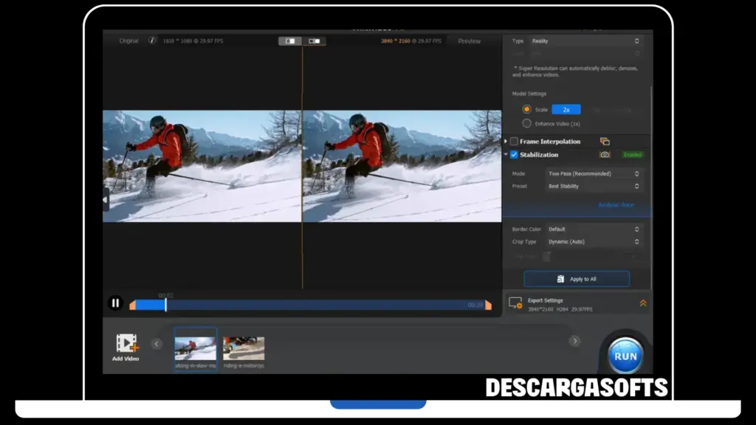756x425 pixels.
Task: Select the riding-a-motorcycle video thumbnail
Action: coord(244,348)
